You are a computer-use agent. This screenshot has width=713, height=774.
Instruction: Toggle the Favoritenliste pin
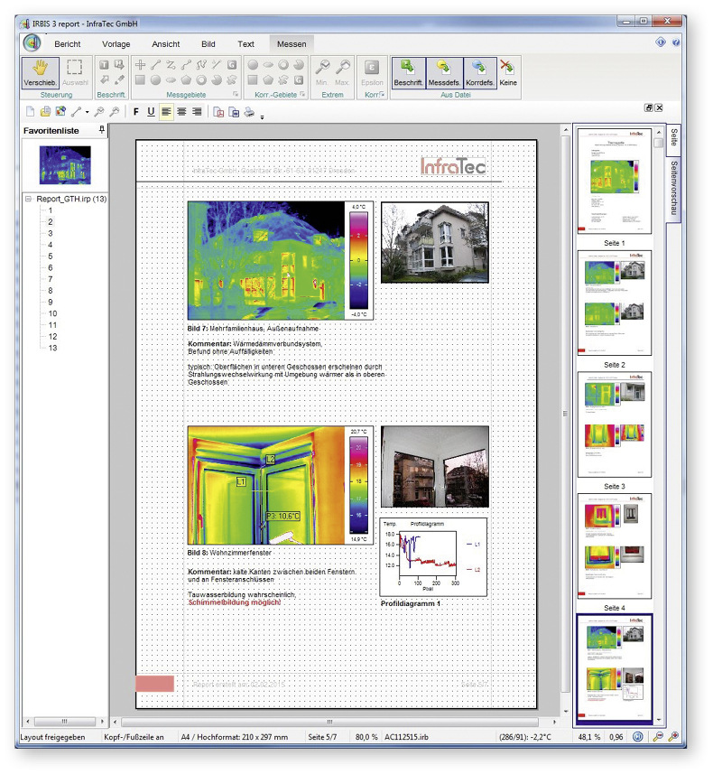(x=101, y=131)
